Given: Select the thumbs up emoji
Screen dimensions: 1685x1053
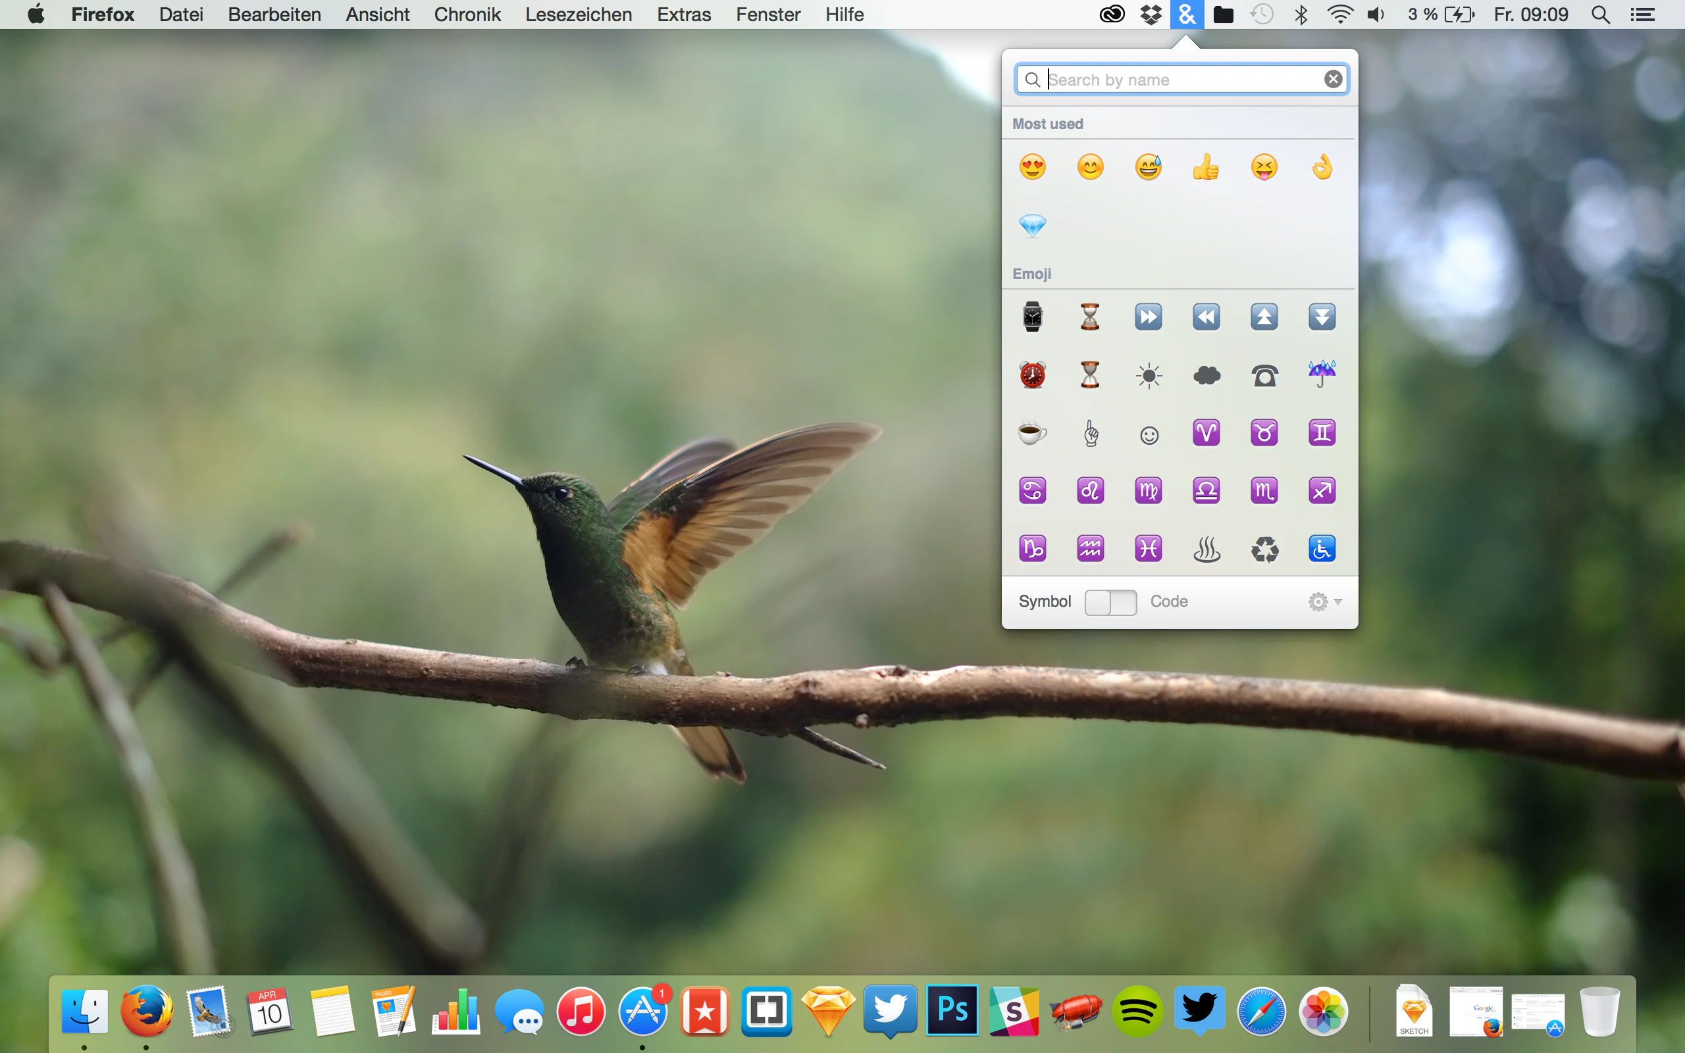Looking at the screenshot, I should [x=1206, y=167].
